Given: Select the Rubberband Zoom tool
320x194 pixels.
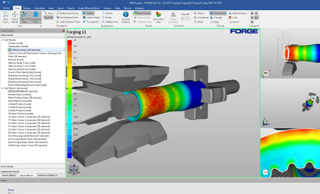Looking at the screenshot, I should [x=67, y=13].
